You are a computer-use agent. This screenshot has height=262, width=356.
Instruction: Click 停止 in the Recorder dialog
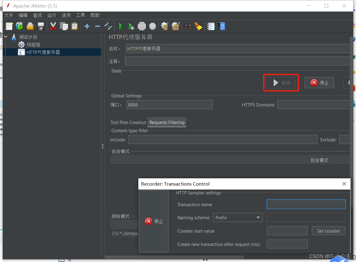tap(154, 221)
